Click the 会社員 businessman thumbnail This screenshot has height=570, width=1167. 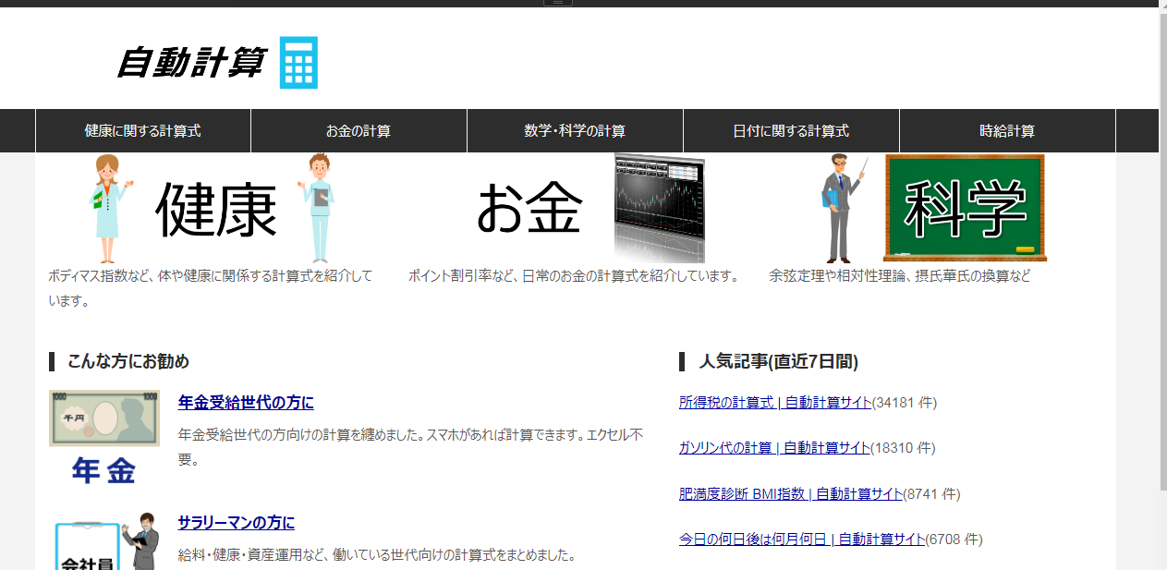coord(104,543)
